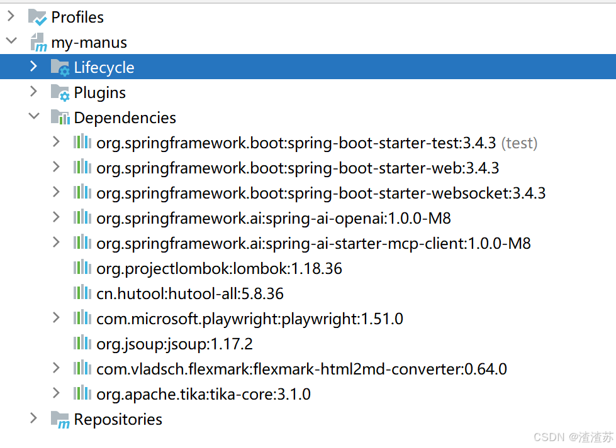Click the Profiles folder icon
Viewport: 616px width, 448px height.
pyautogui.click(x=37, y=17)
